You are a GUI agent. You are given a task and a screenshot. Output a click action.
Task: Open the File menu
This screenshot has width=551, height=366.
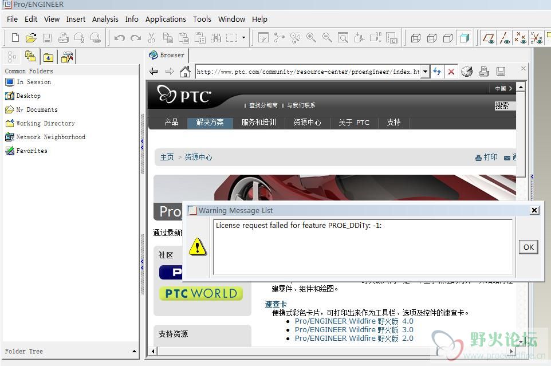click(x=12, y=19)
